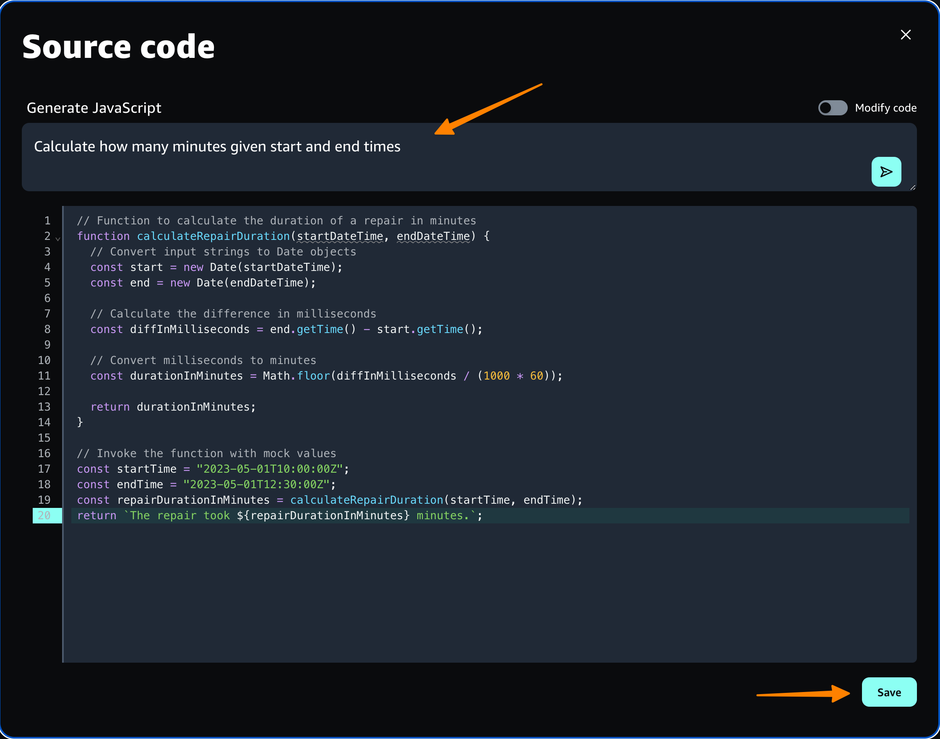The height and width of the screenshot is (739, 940).
Task: Click the first comment line of the code
Action: tap(276, 221)
